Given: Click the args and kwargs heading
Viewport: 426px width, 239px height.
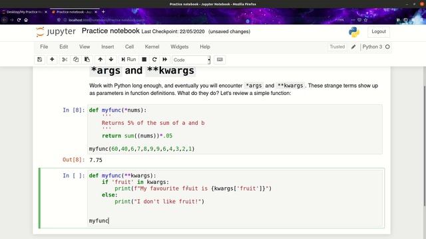Looking at the screenshot, I should [x=142, y=70].
